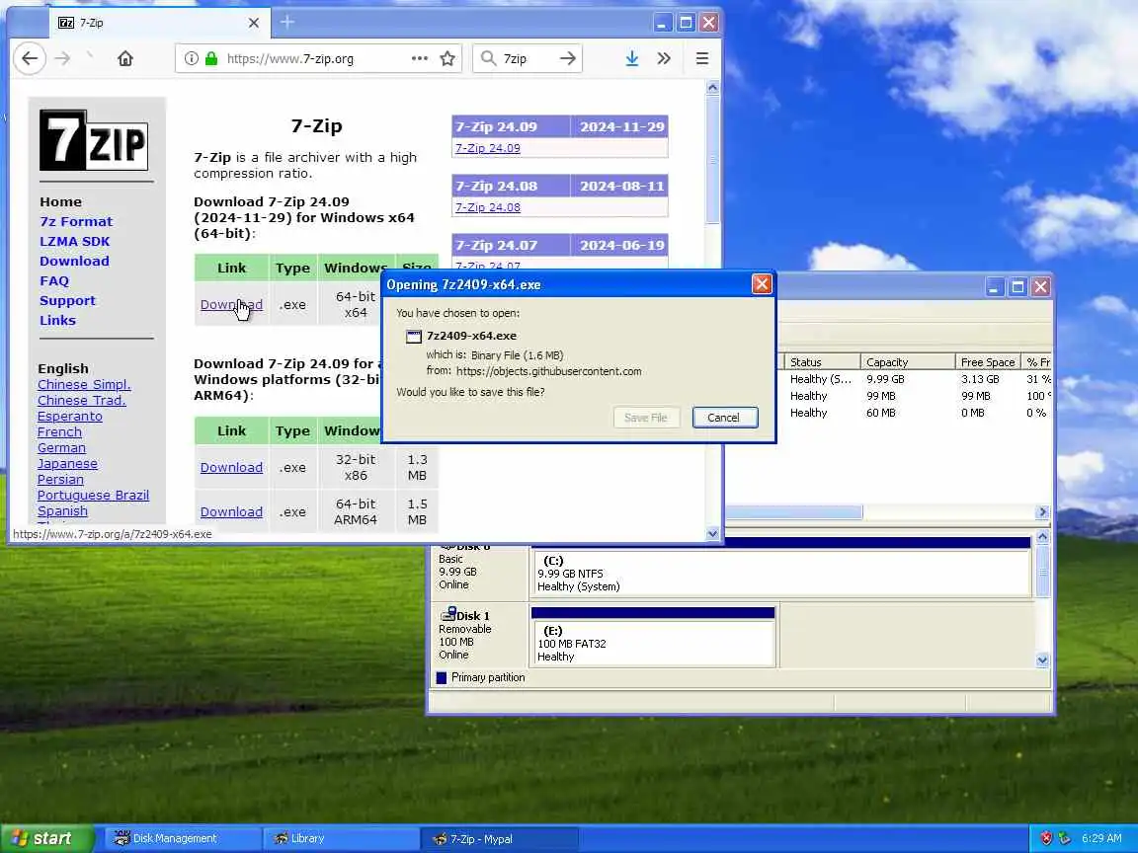Switch language to Japanese
This screenshot has width=1138, height=853.
pyautogui.click(x=67, y=463)
